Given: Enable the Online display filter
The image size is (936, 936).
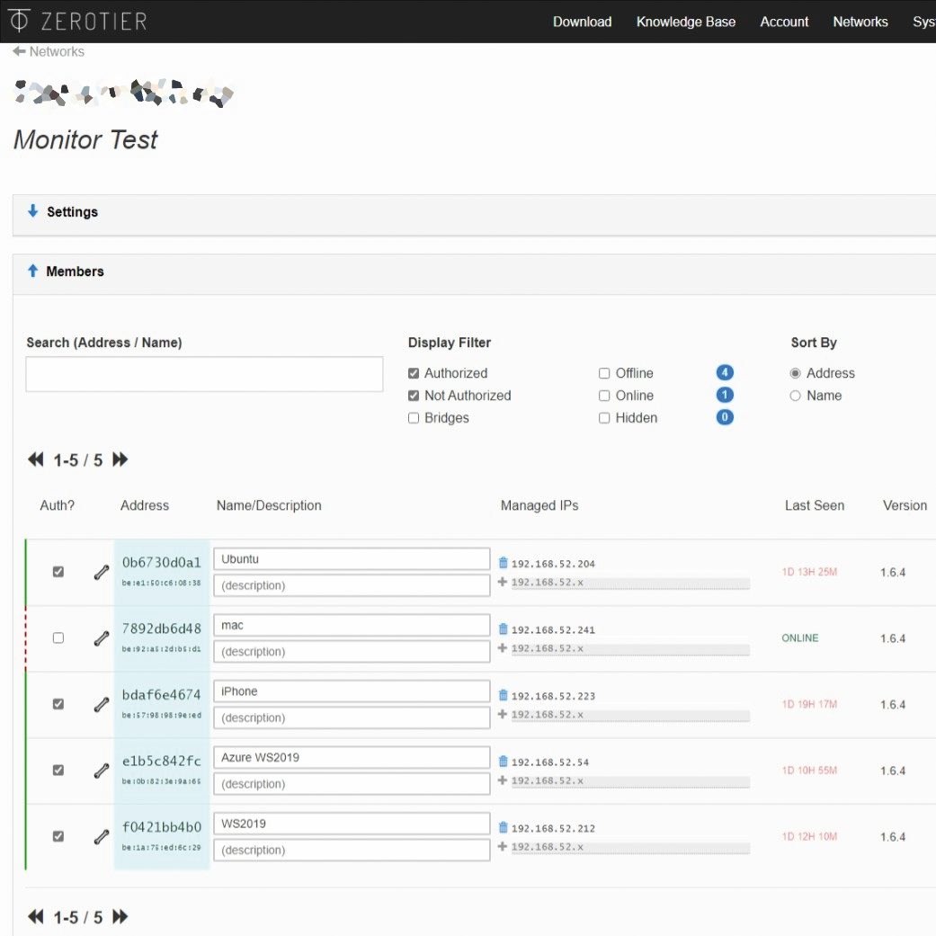Looking at the screenshot, I should click(x=604, y=396).
